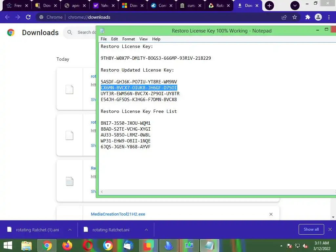Show all downloads button

pyautogui.click(x=311, y=229)
